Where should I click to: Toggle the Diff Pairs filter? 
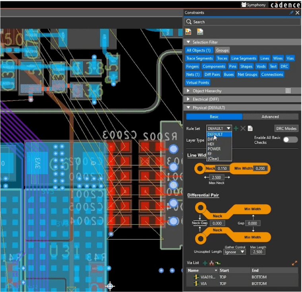[212, 74]
